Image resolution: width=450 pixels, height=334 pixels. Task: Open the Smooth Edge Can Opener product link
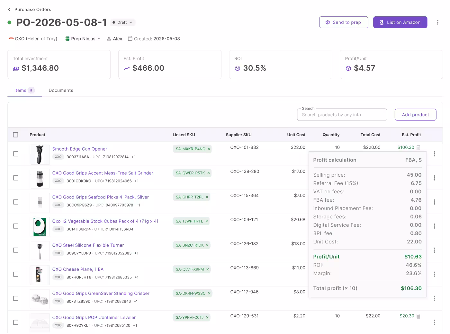pos(80,149)
